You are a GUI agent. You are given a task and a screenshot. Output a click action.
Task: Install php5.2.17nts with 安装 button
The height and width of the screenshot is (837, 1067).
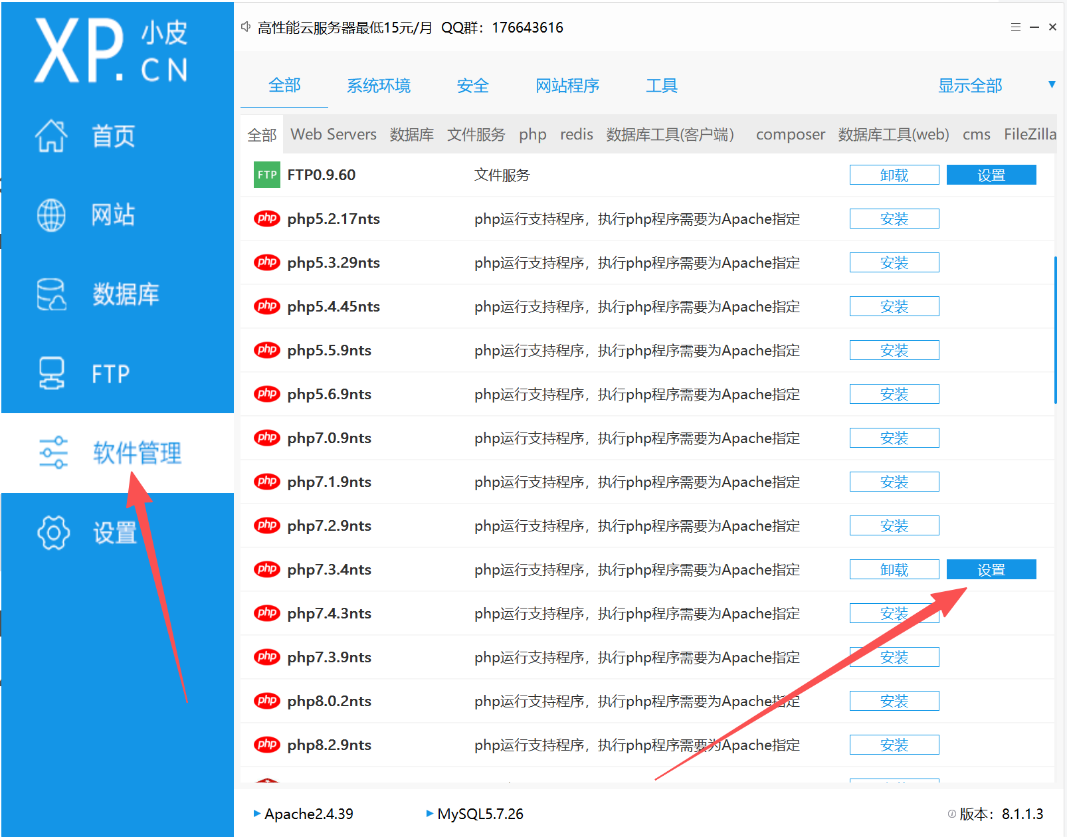point(894,219)
